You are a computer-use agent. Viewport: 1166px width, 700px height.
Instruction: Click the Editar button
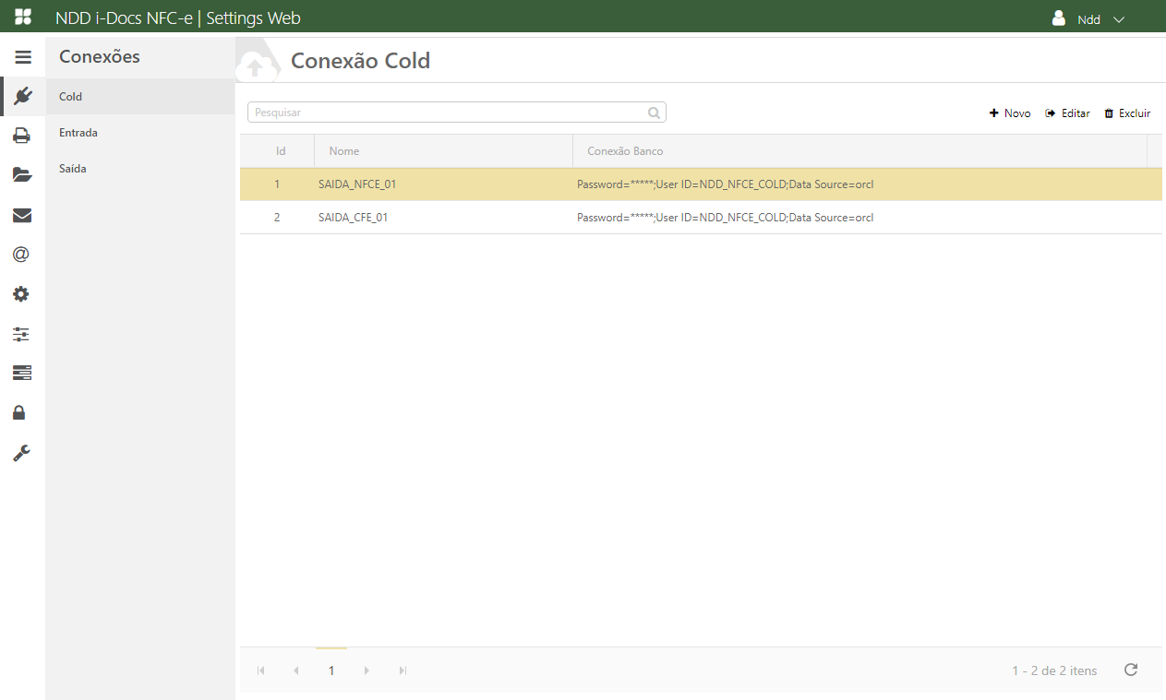pos(1067,113)
